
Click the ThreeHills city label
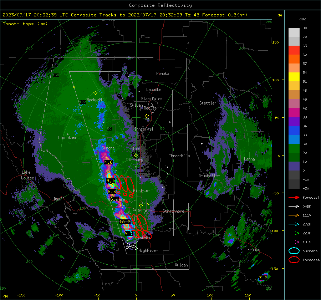pyautogui.click(x=179, y=156)
